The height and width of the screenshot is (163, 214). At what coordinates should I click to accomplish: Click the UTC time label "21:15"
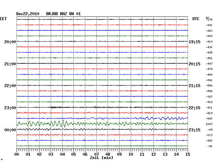click(x=195, y=86)
